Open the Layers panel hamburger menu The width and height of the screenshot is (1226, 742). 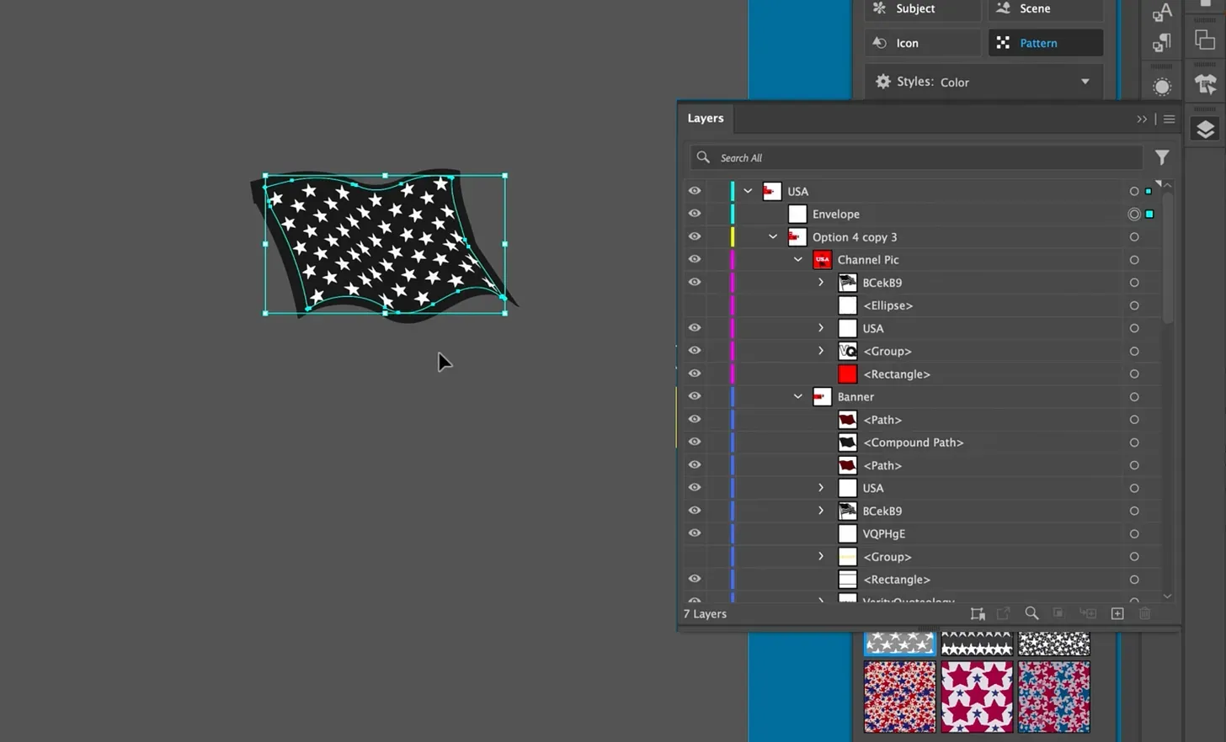coord(1169,119)
